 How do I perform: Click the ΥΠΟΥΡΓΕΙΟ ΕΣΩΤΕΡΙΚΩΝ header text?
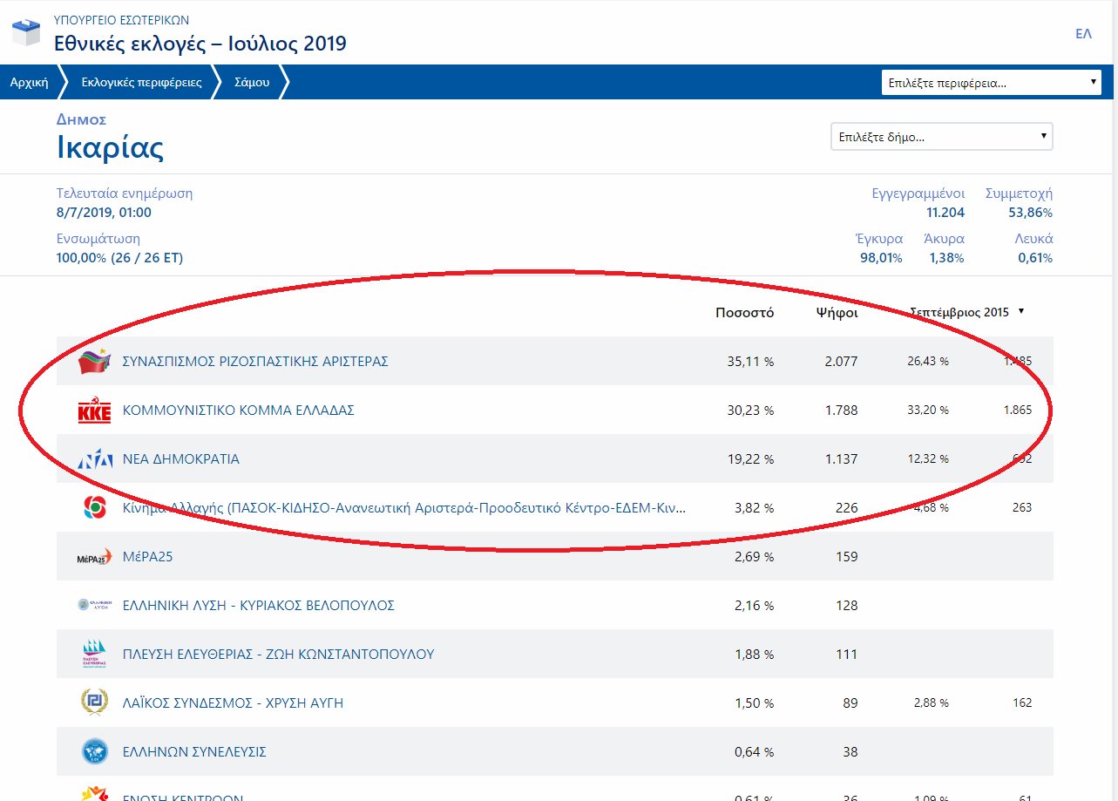(x=121, y=19)
